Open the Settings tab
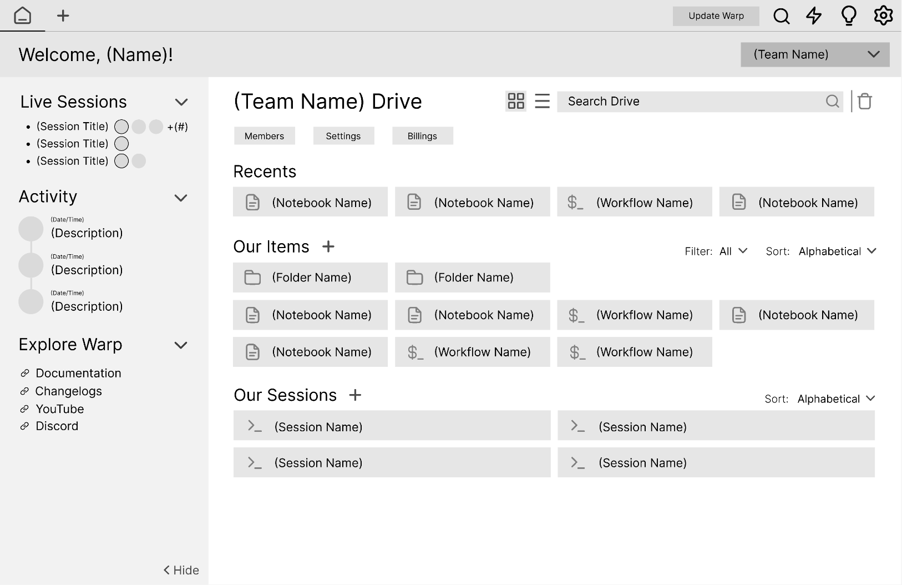The width and height of the screenshot is (902, 585). 343,136
